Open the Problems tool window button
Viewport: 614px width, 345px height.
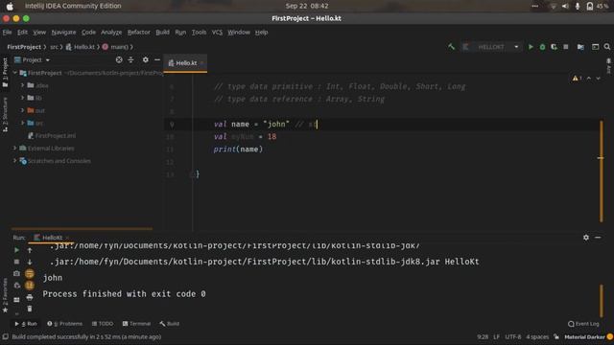(64, 324)
